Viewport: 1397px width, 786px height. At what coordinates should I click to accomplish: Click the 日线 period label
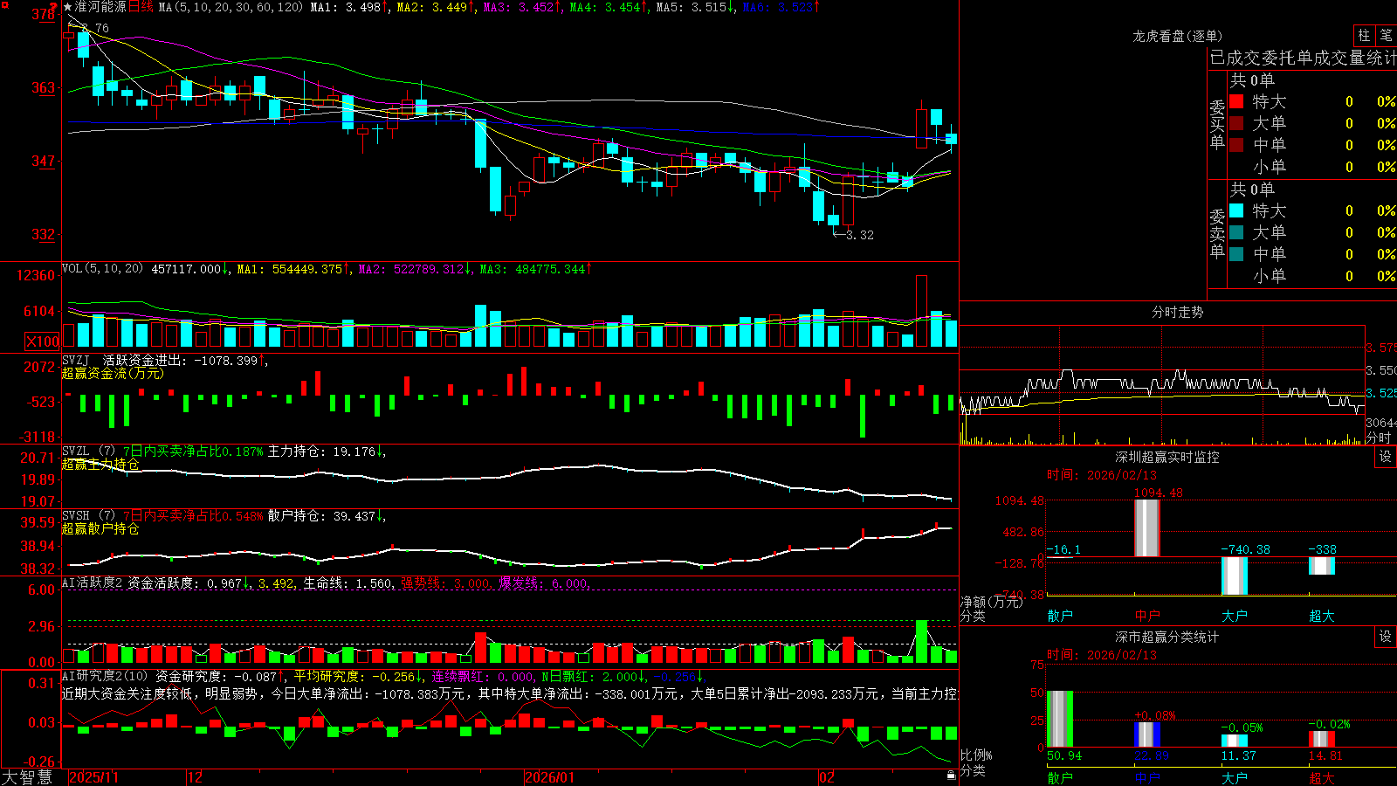point(141,7)
